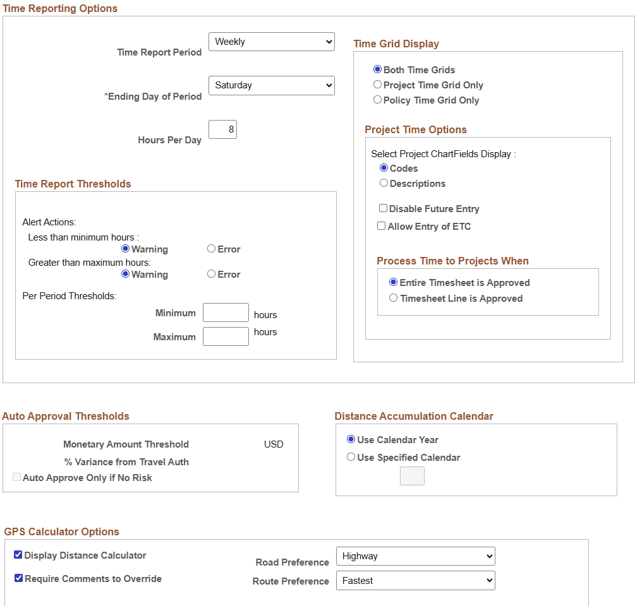635x606 pixels.
Task: Click the Process Time to Projects When heading
Action: pos(453,261)
